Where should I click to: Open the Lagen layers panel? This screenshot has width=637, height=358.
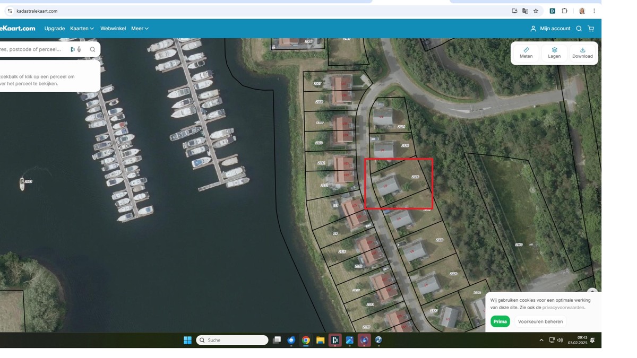pos(554,53)
